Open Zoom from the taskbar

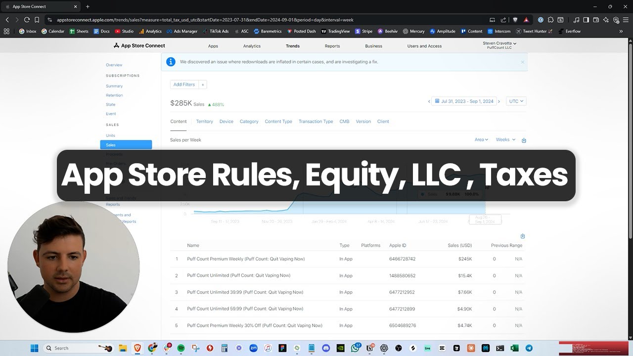click(253, 348)
